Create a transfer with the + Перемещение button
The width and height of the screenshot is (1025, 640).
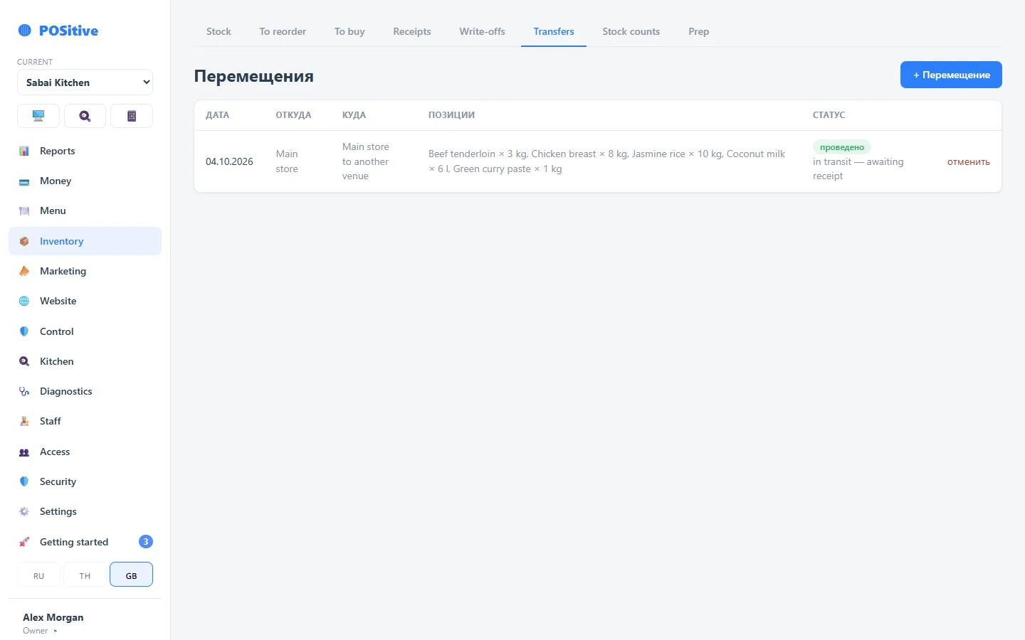click(951, 75)
